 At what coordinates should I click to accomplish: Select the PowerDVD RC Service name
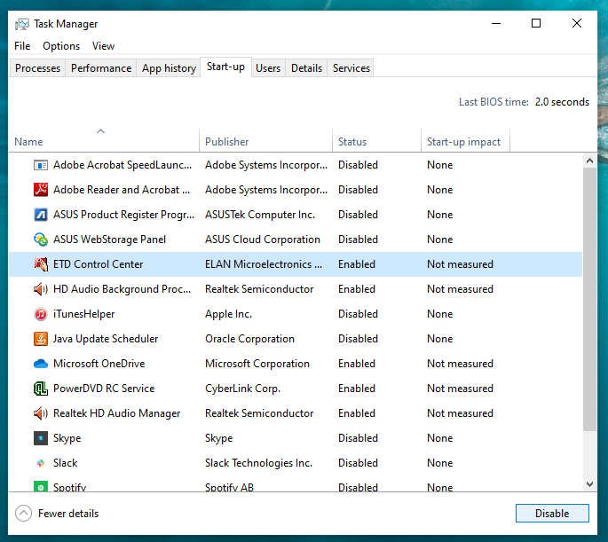click(x=104, y=389)
